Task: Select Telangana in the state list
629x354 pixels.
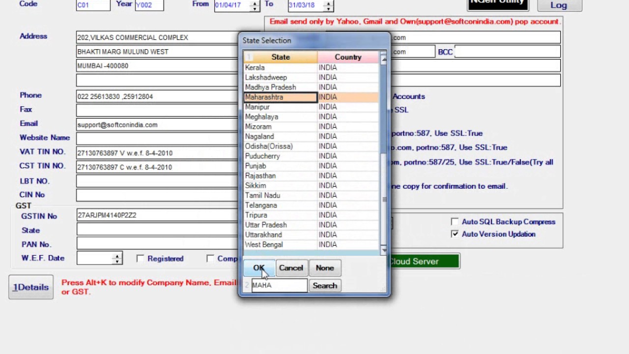Action: (281, 205)
